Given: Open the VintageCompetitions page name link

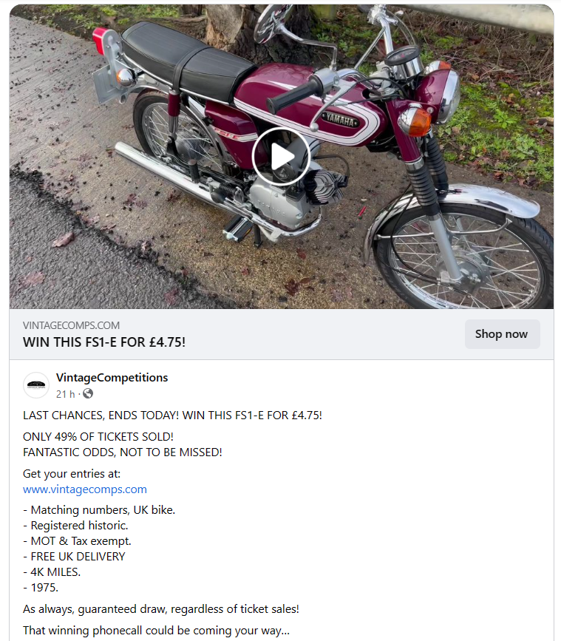Looking at the screenshot, I should (x=112, y=377).
